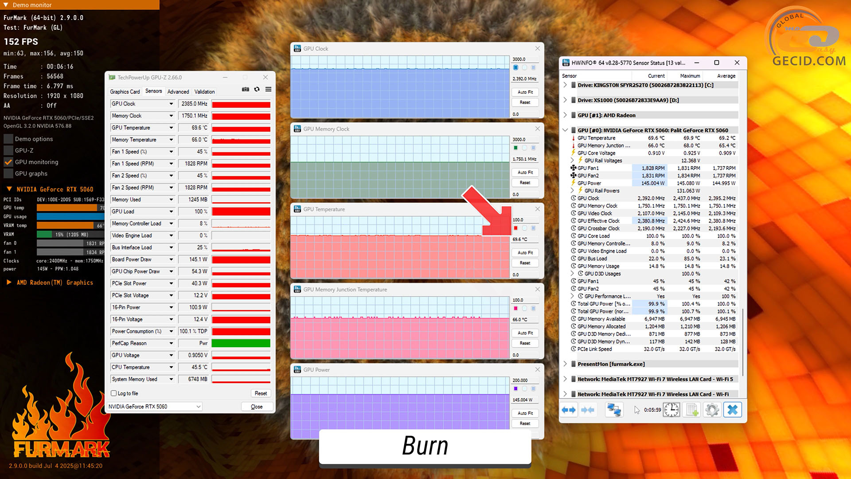Click Auto Fit in GPU Memory Junction Temperature graph
Image resolution: width=851 pixels, height=479 pixels.
(525, 333)
